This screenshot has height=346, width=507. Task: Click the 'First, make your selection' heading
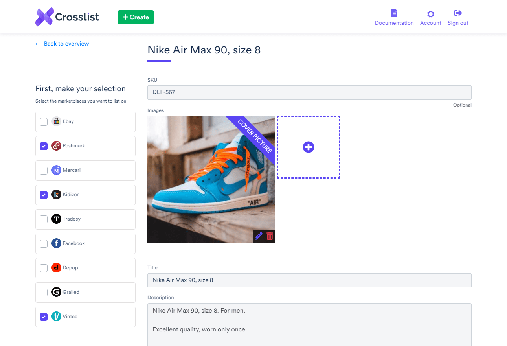tap(81, 89)
